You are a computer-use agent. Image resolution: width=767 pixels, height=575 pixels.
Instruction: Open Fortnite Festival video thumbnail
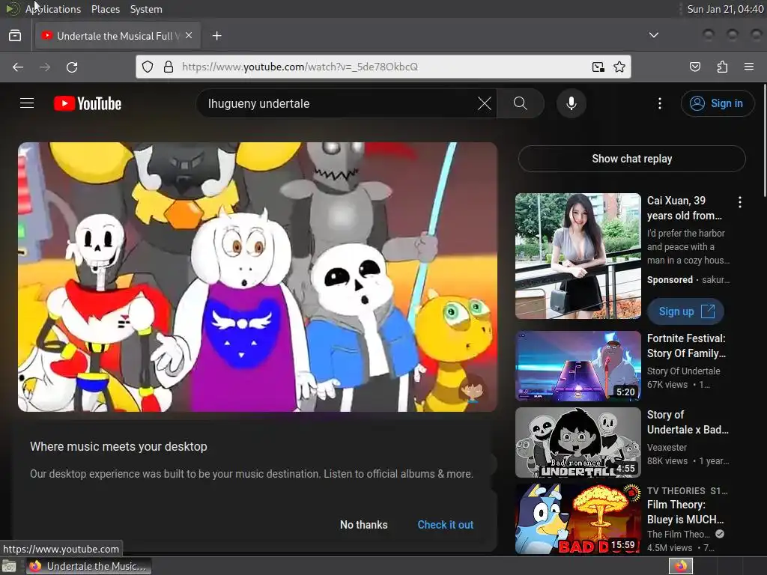click(578, 365)
